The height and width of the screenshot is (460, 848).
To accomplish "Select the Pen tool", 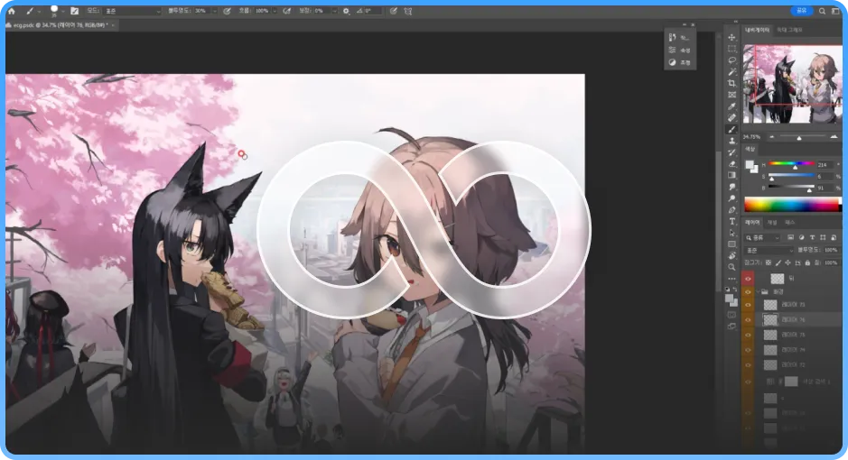I will [x=732, y=210].
